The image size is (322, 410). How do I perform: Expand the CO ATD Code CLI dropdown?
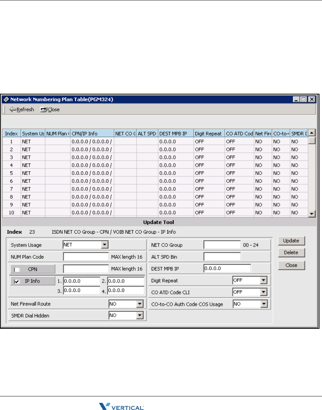click(x=264, y=292)
